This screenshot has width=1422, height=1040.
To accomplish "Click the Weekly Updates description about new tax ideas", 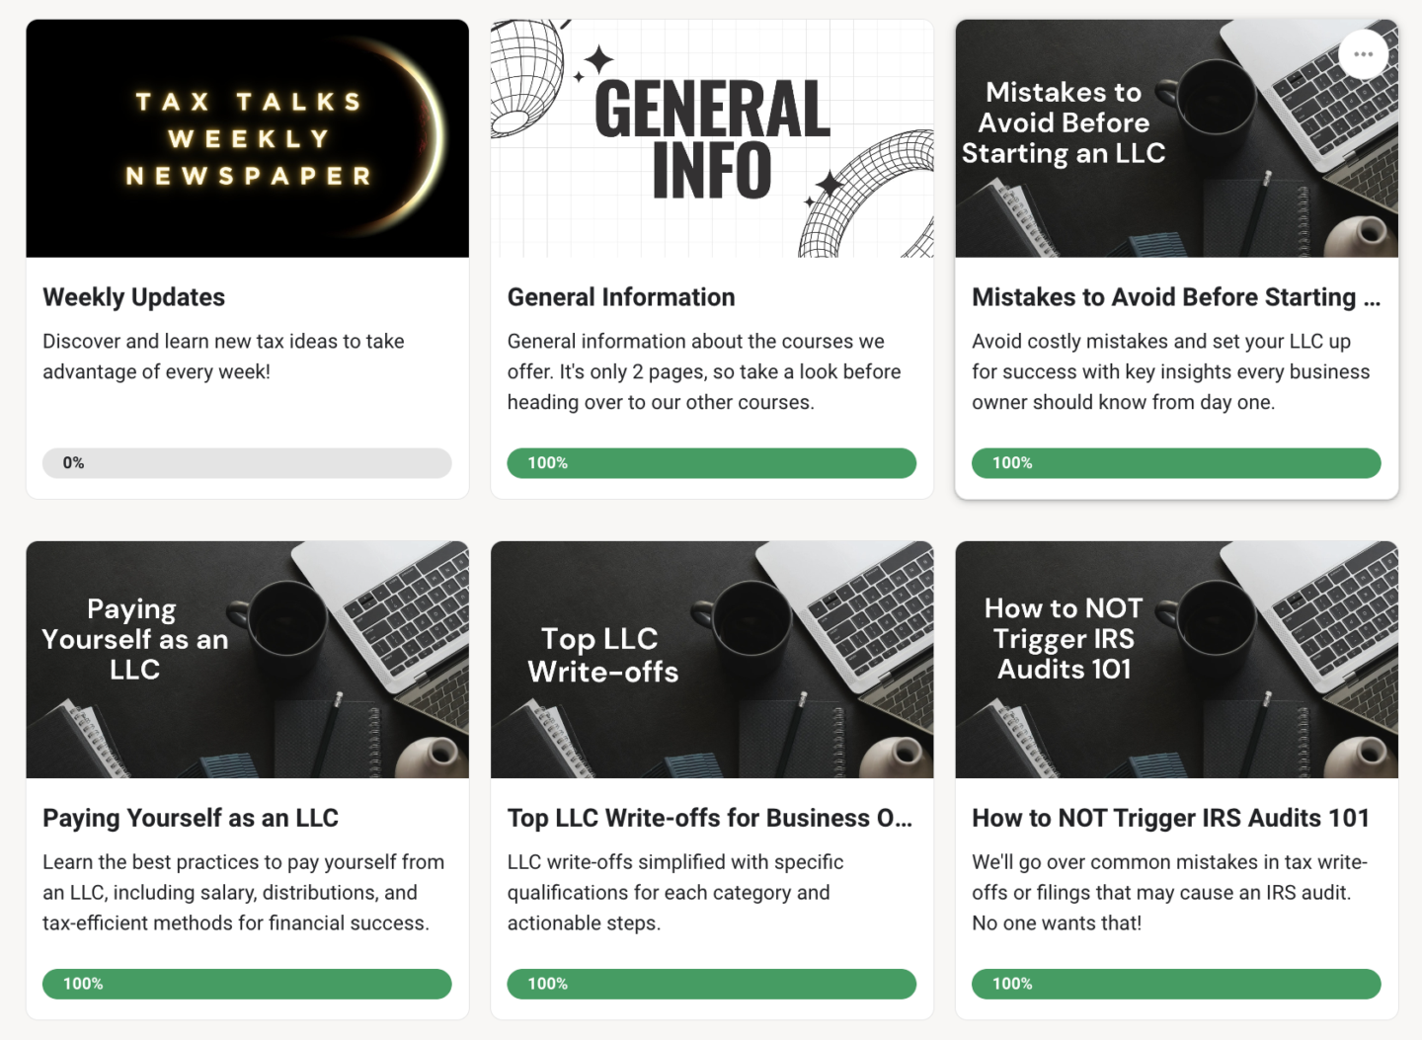I will pyautogui.click(x=223, y=357).
